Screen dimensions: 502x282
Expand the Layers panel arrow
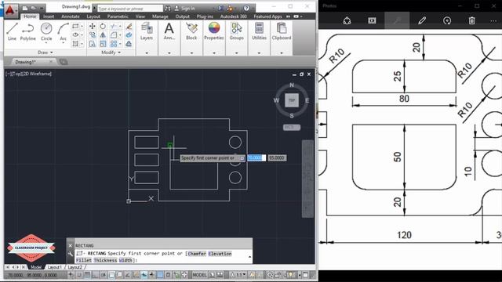coord(147,52)
